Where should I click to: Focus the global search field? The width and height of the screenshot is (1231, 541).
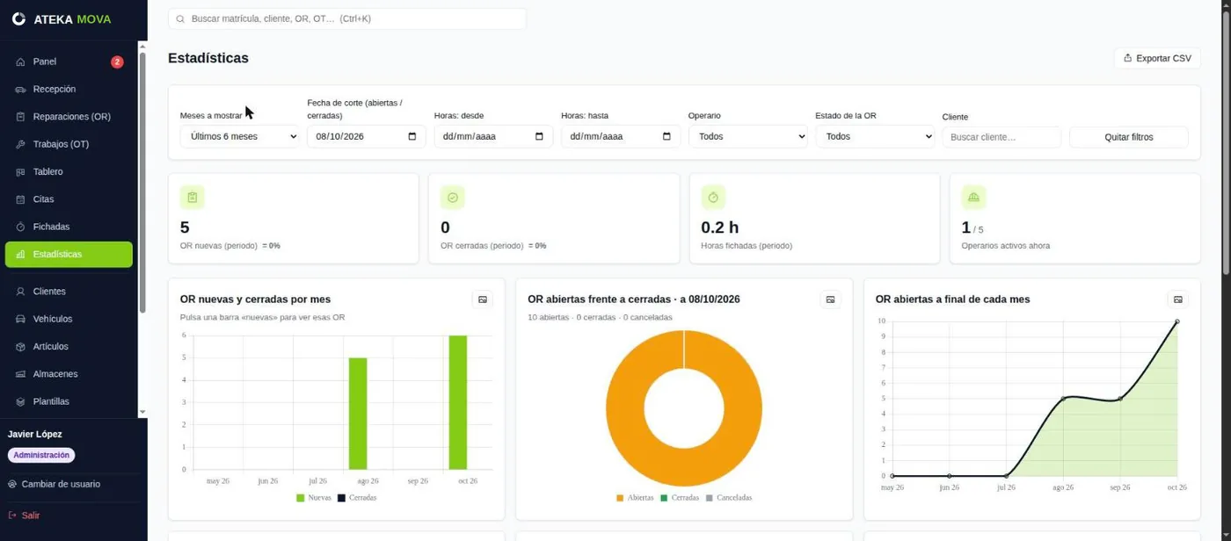(x=347, y=18)
